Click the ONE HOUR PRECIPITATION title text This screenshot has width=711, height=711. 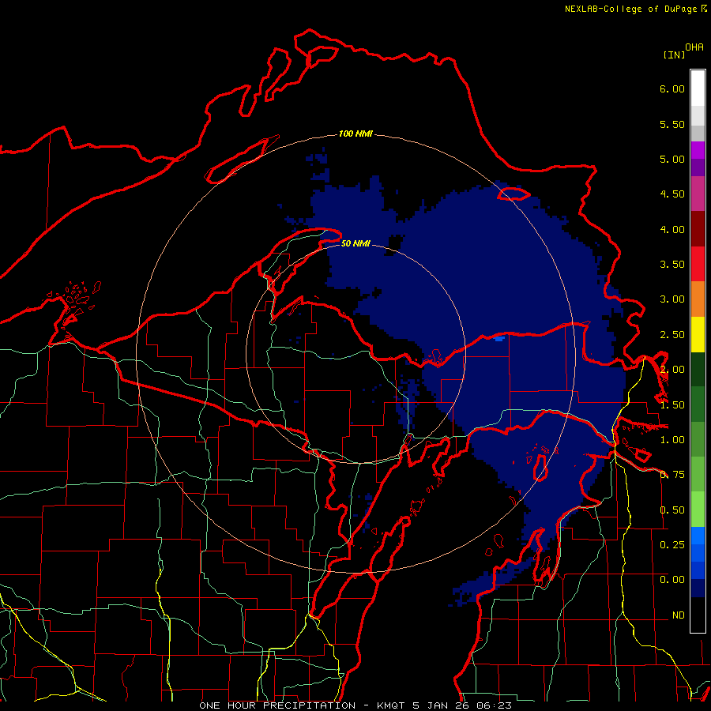[x=277, y=705]
